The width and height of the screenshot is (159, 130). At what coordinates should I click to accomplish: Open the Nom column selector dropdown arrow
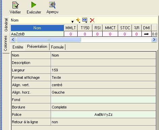pyautogui.click(x=73, y=22)
